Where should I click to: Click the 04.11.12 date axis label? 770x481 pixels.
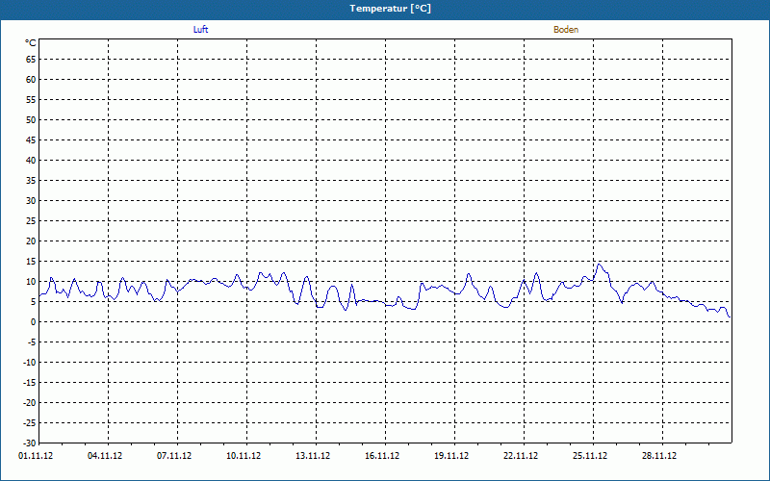click(105, 456)
